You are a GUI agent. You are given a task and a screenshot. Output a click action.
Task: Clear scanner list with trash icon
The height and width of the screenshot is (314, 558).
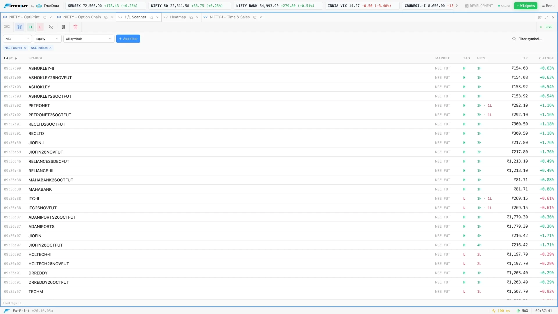(75, 27)
